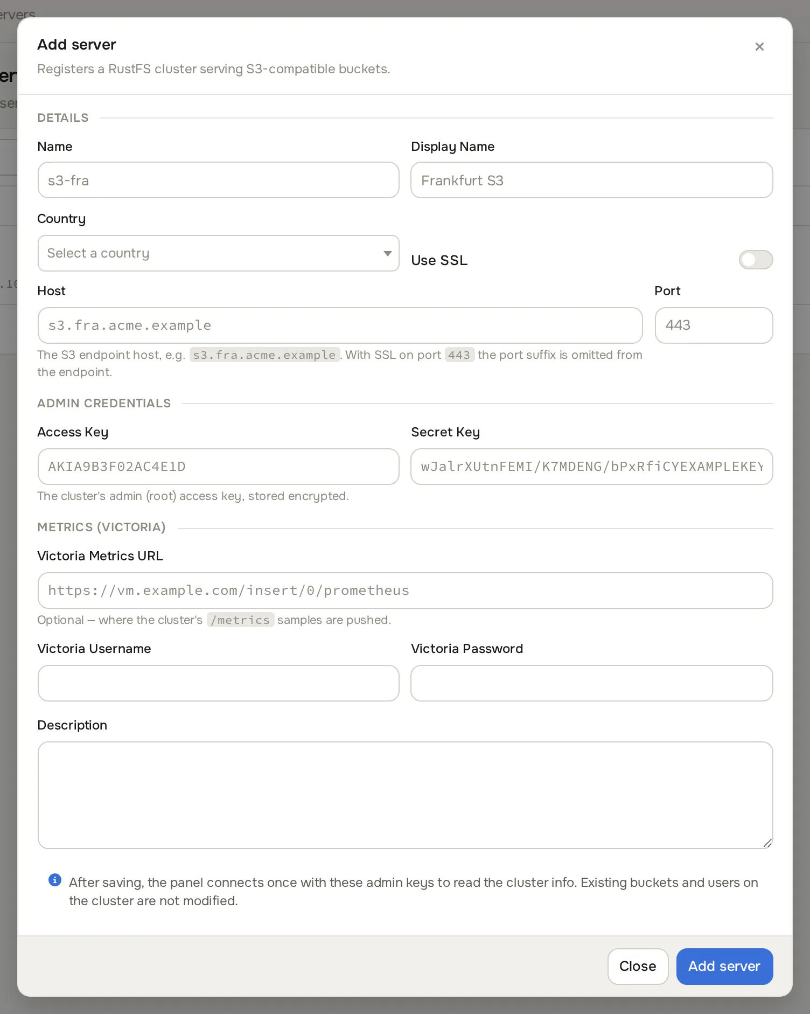Click the Name input field
This screenshot has height=1014, width=810.
pos(219,180)
